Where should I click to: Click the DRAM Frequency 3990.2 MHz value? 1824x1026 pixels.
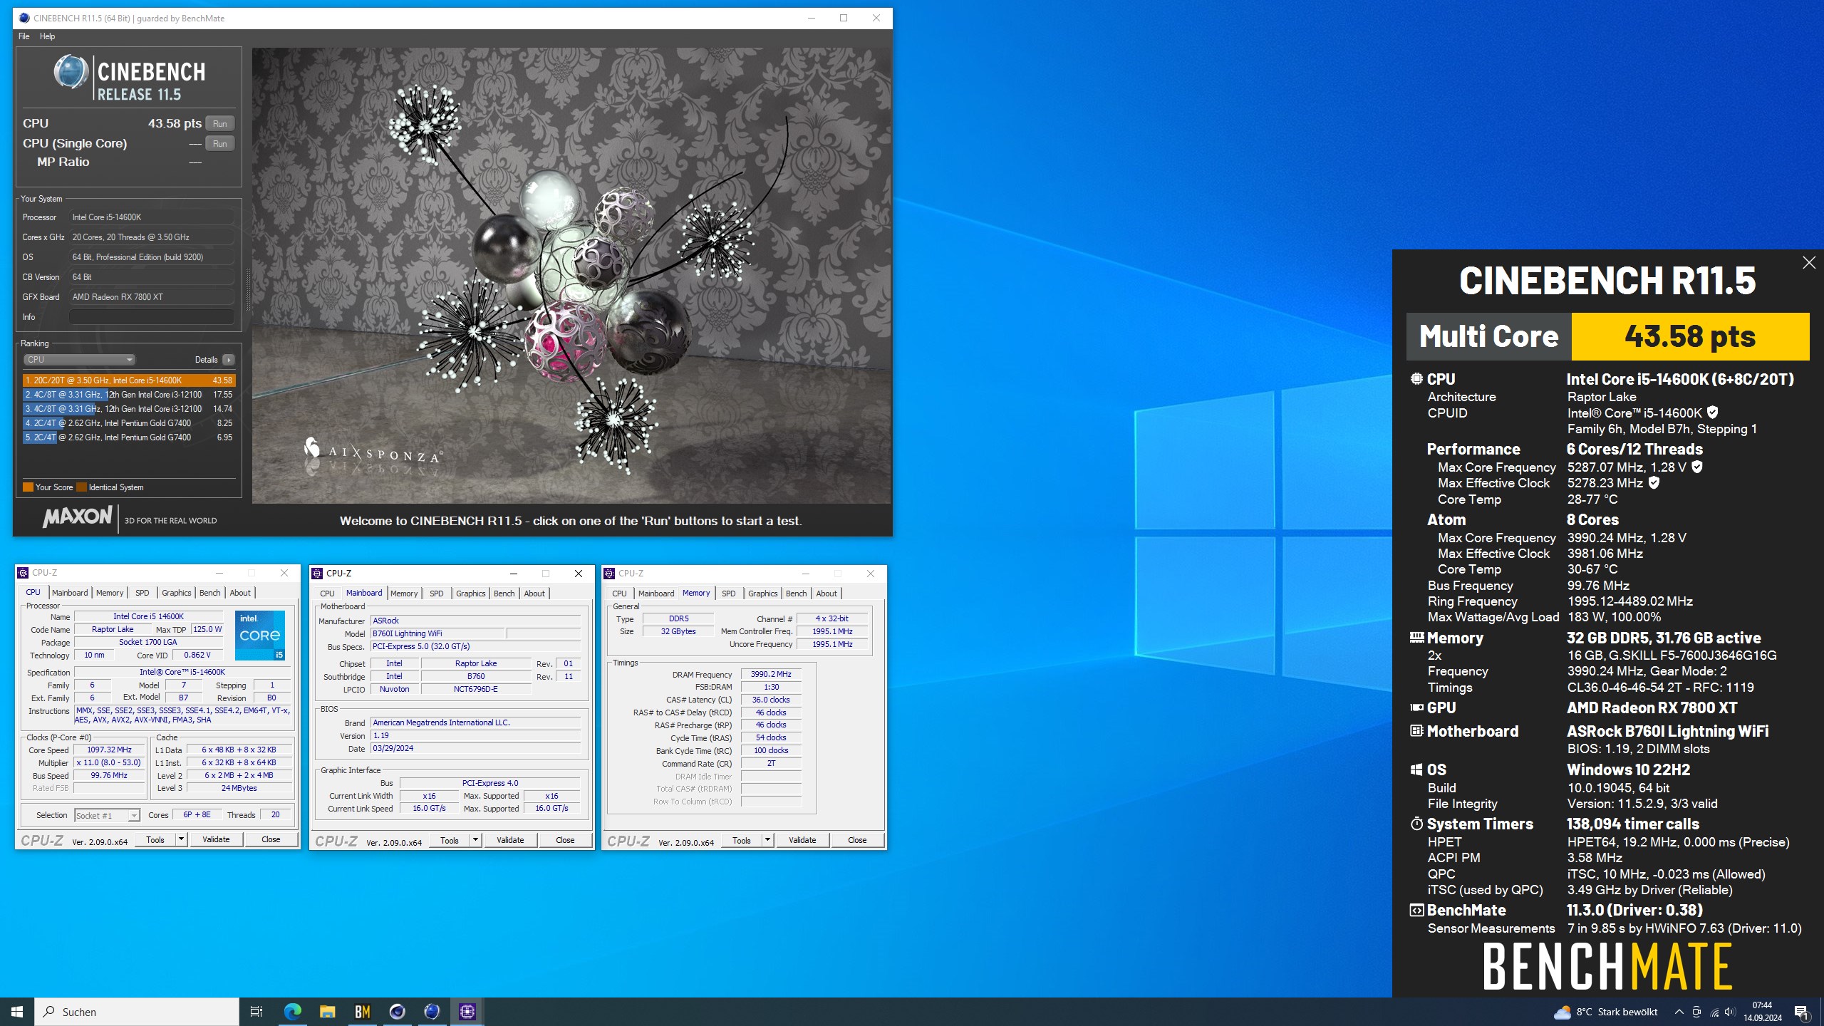pos(771,674)
